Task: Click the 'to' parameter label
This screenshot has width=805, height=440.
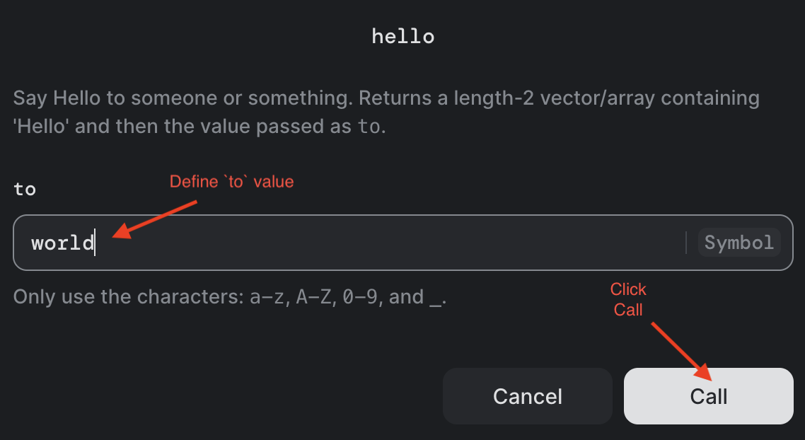Action: (x=24, y=189)
